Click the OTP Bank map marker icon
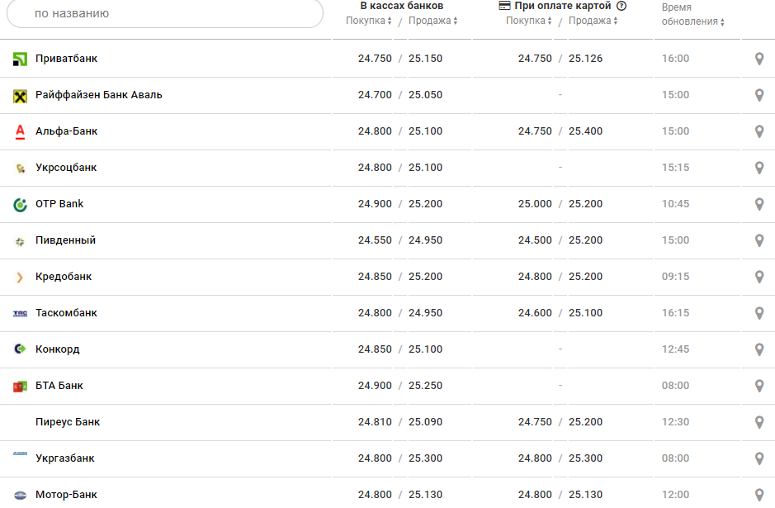 [x=759, y=204]
